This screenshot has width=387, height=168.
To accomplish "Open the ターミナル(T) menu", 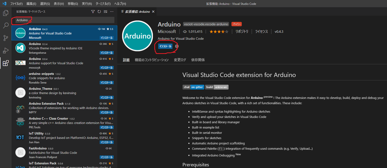I will (103, 4).
